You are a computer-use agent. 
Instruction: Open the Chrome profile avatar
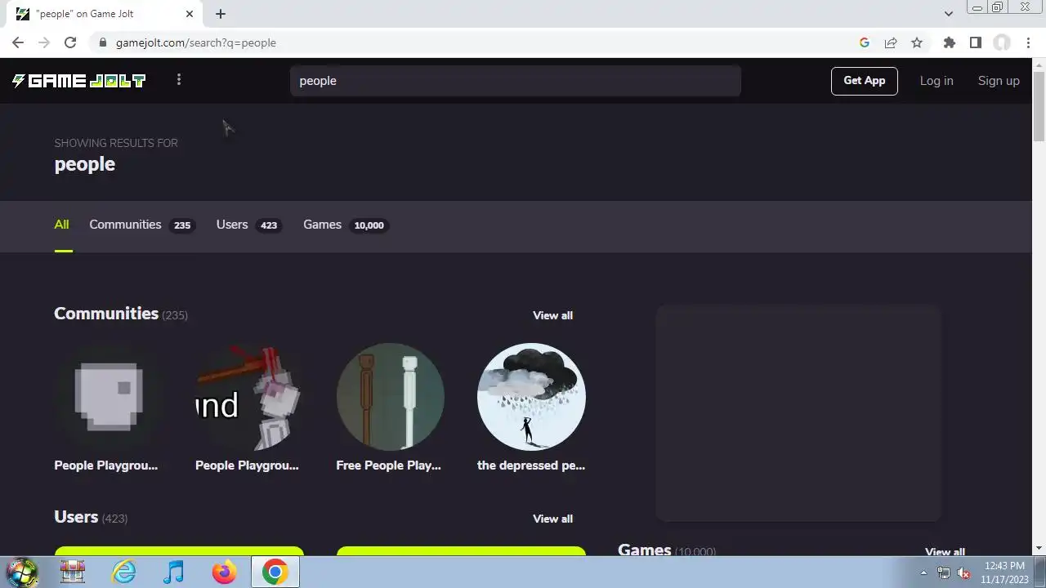coord(1002,42)
